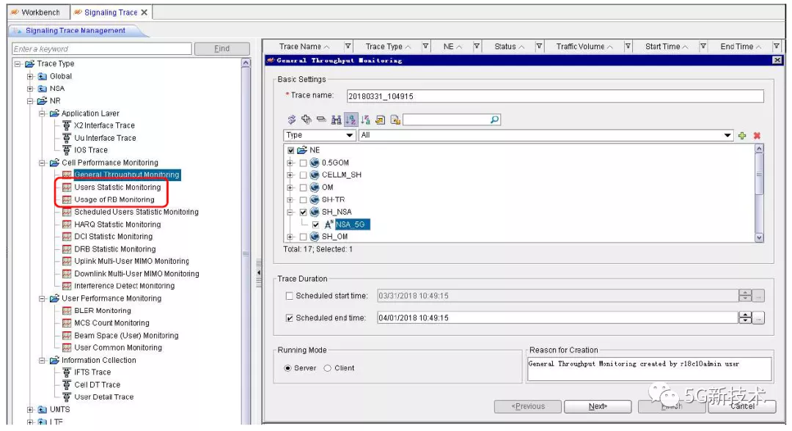The height and width of the screenshot is (431, 792).
Task: Collapse the Cell Performance Monitoring node
Action: (43, 163)
